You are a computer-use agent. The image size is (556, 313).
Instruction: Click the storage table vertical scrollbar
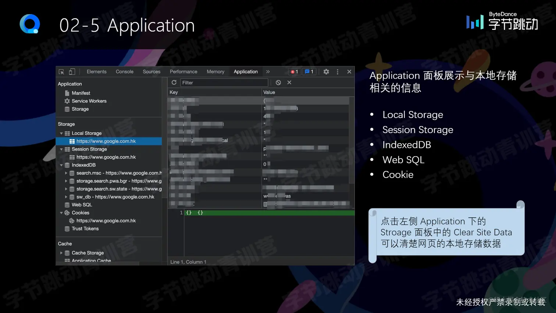(x=352, y=140)
